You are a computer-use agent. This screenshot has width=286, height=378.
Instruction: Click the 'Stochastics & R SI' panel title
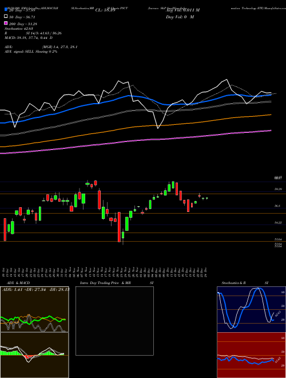tap(245, 283)
